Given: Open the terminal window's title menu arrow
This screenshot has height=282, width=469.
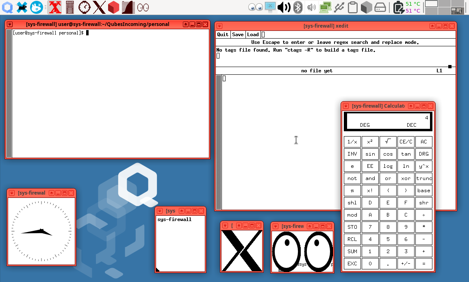Looking at the screenshot, I should tap(10, 24).
